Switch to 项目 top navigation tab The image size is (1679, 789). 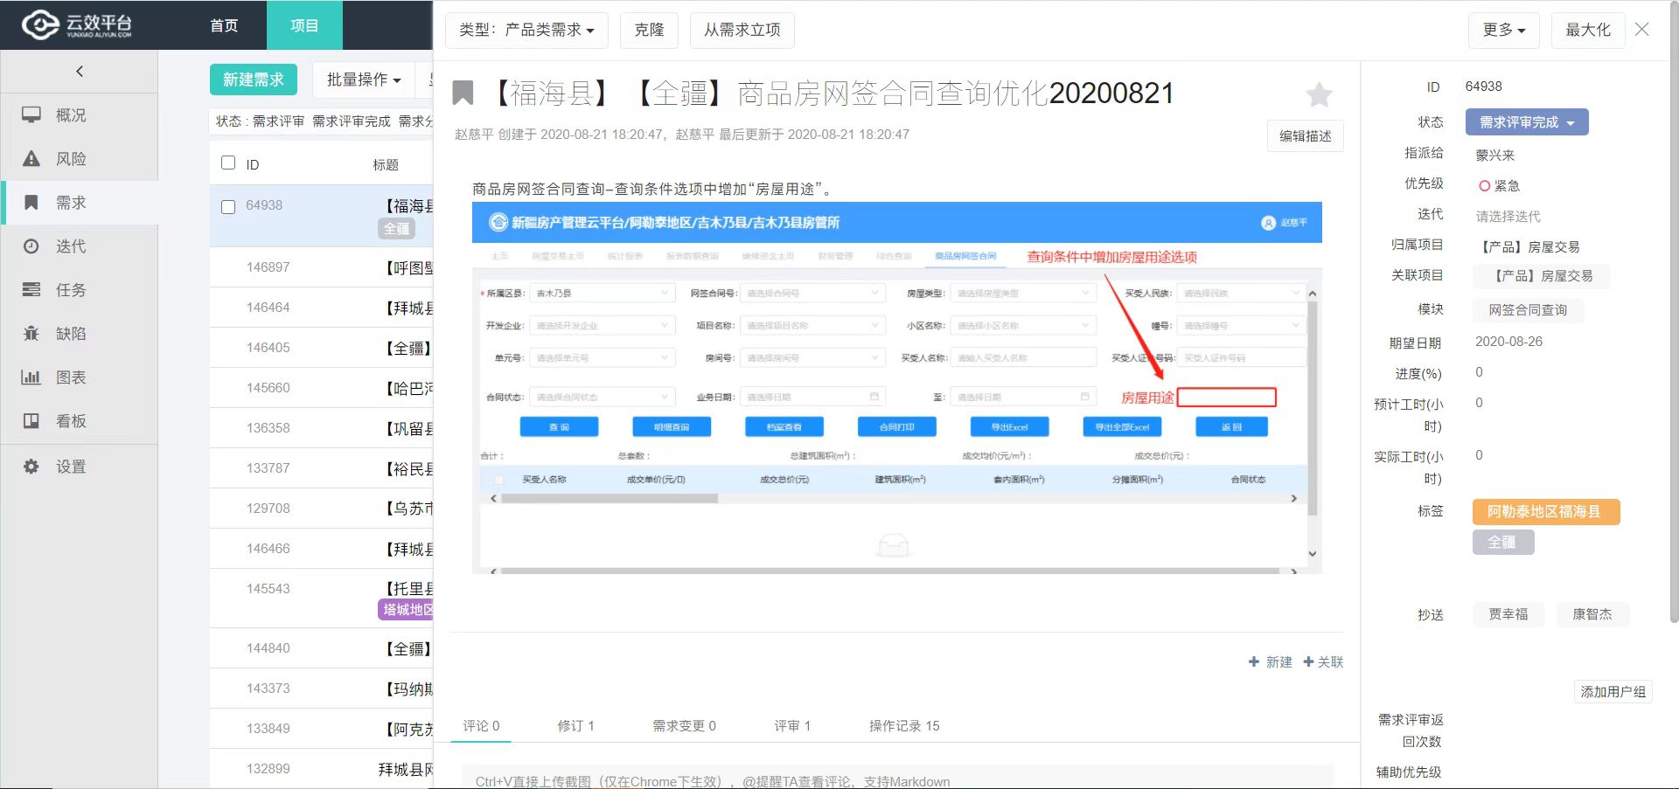point(304,25)
